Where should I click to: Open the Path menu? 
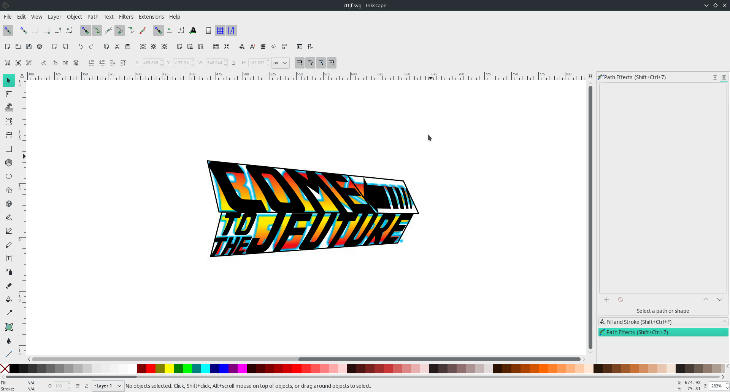click(93, 17)
